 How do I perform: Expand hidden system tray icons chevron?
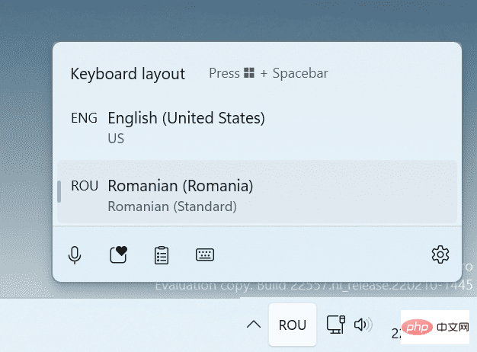pyautogui.click(x=252, y=325)
